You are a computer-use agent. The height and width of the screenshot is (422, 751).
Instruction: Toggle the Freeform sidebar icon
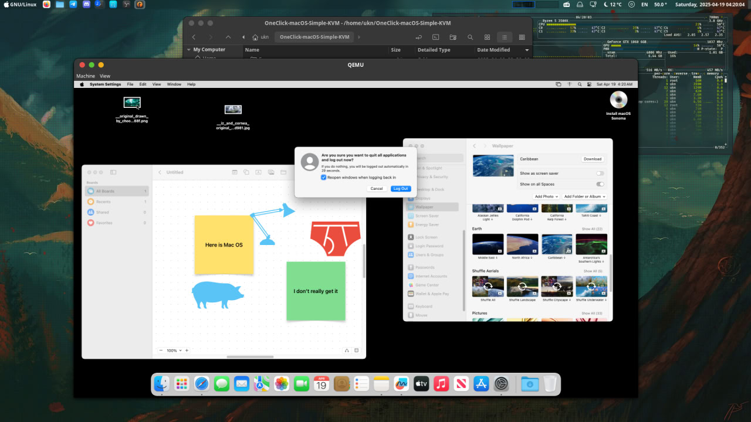[x=113, y=172]
